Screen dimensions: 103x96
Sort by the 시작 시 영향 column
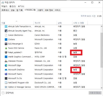click(80, 23)
